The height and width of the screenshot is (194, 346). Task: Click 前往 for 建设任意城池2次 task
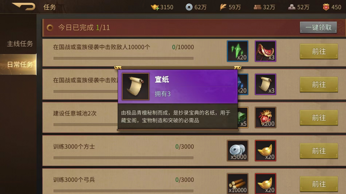pyautogui.click(x=319, y=117)
